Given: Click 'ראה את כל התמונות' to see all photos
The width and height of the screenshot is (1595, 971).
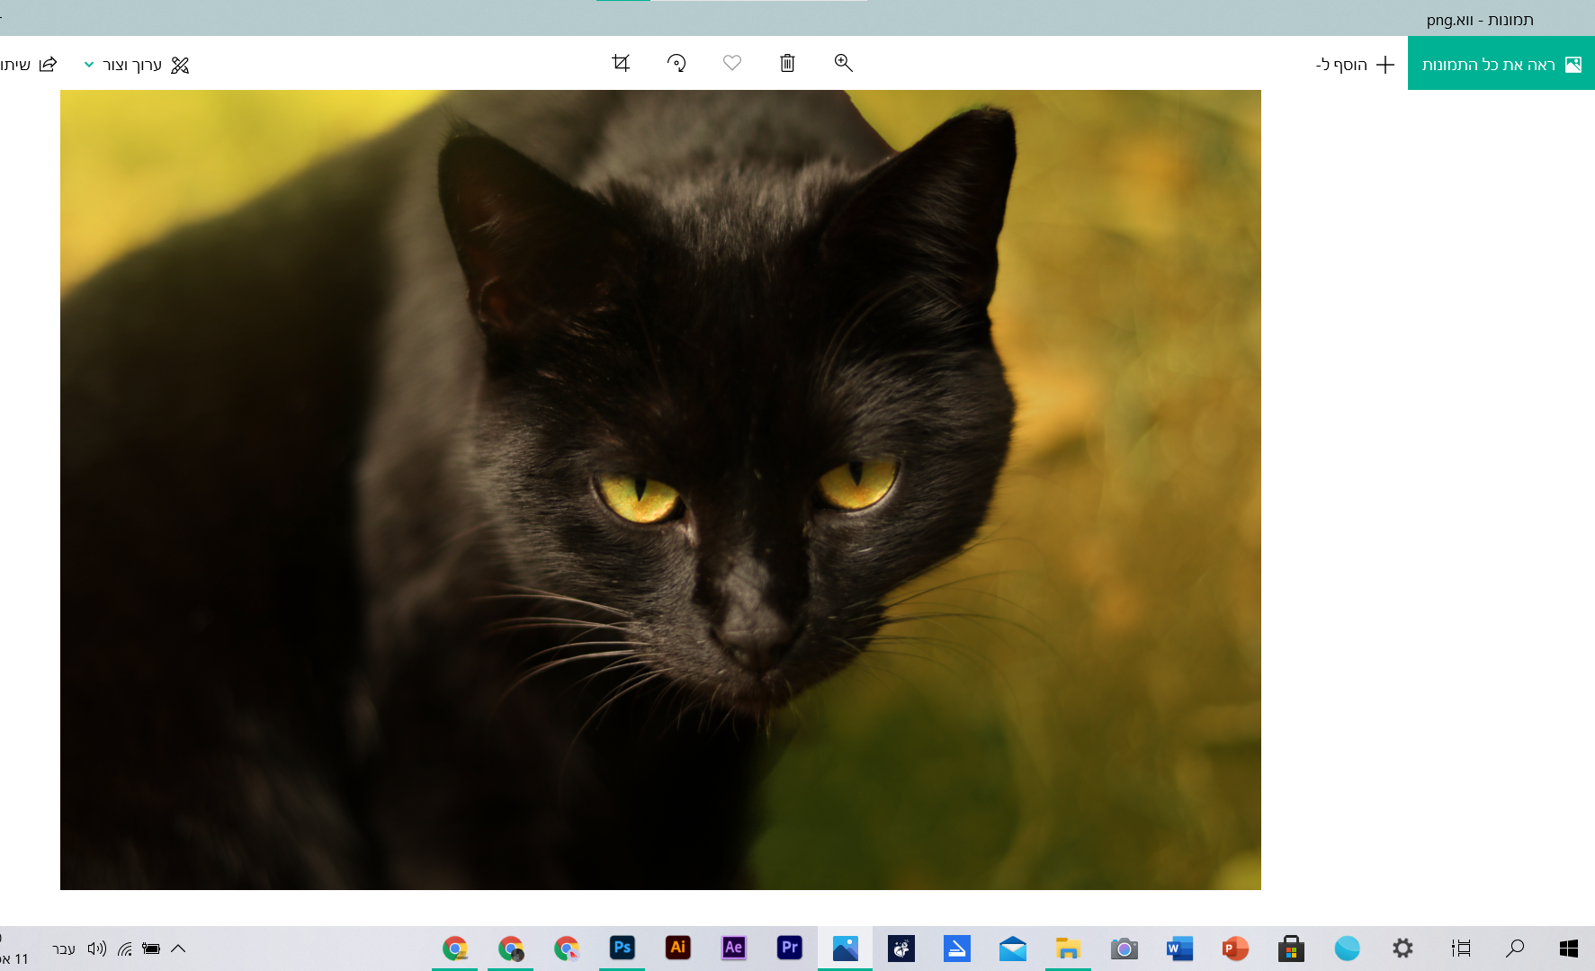Looking at the screenshot, I should [1501, 64].
